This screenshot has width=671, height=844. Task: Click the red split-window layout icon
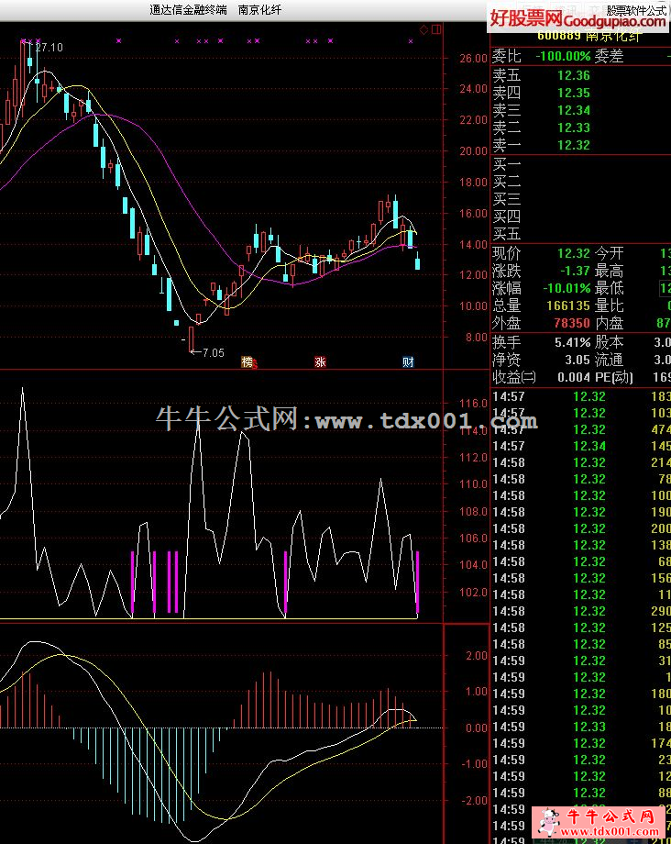tap(436, 29)
